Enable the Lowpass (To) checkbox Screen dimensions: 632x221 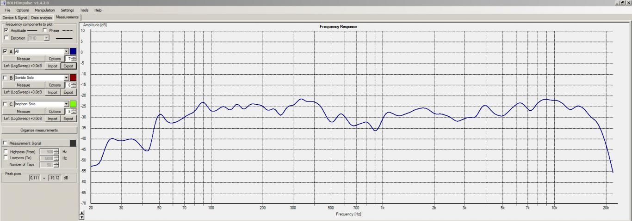tap(6, 158)
